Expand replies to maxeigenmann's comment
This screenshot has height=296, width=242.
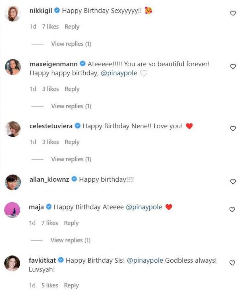(71, 106)
